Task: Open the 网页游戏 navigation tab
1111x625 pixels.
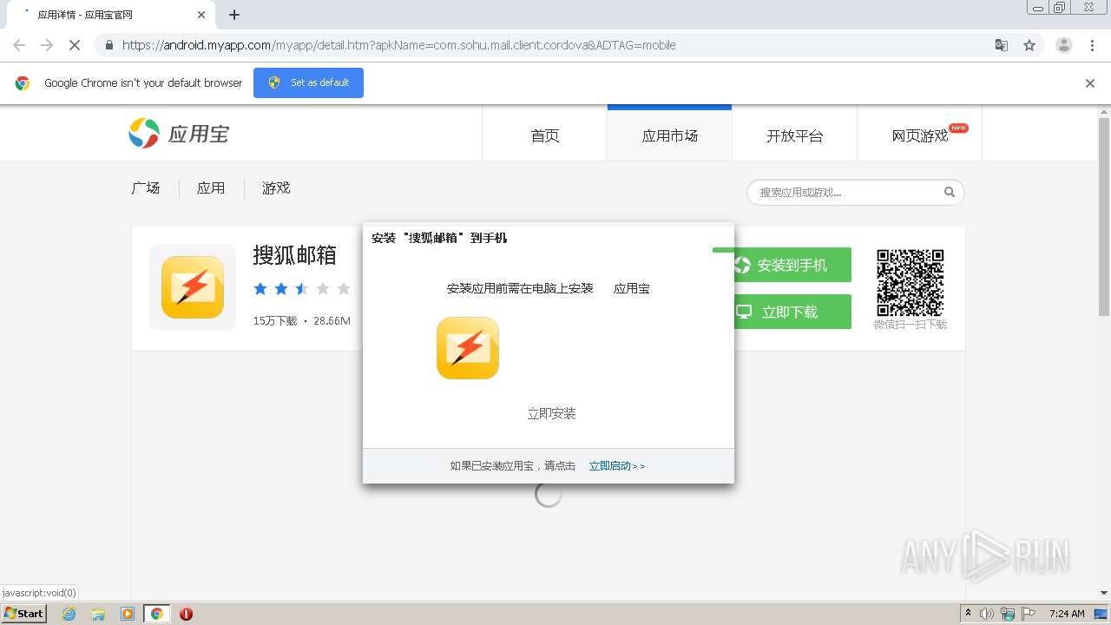Action: (x=920, y=135)
